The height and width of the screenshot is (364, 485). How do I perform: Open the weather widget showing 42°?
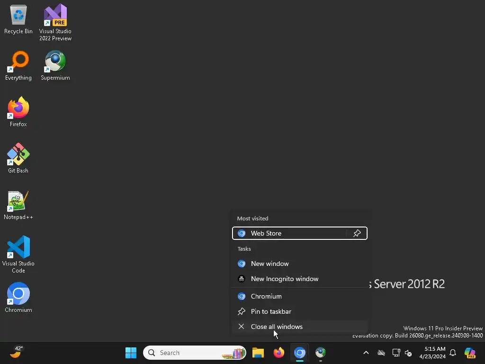(x=17, y=352)
